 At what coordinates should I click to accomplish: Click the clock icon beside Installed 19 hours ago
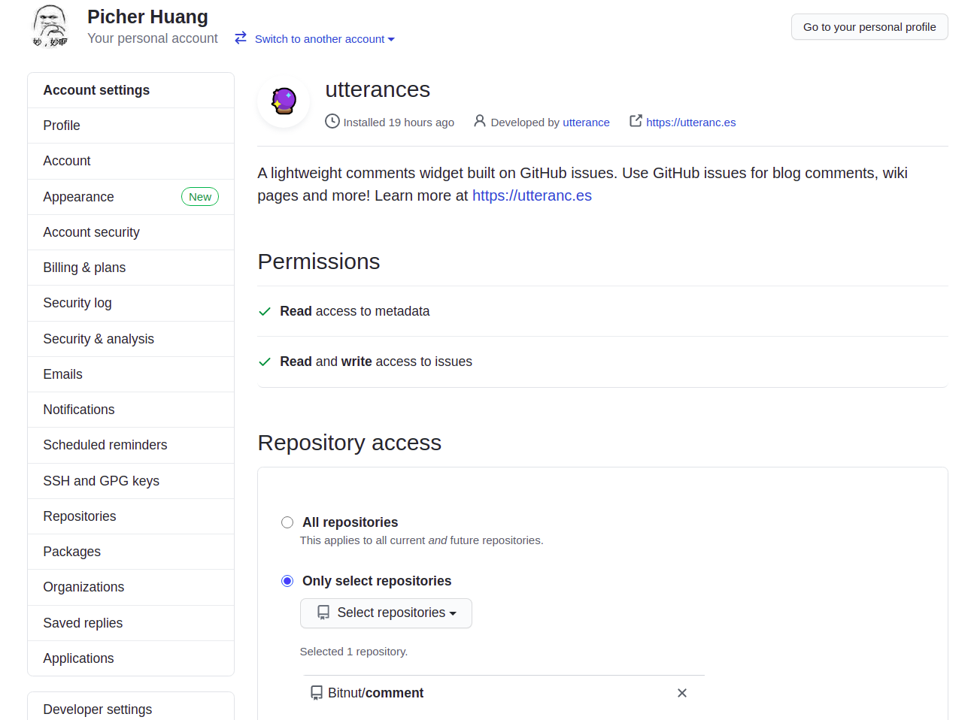click(332, 121)
